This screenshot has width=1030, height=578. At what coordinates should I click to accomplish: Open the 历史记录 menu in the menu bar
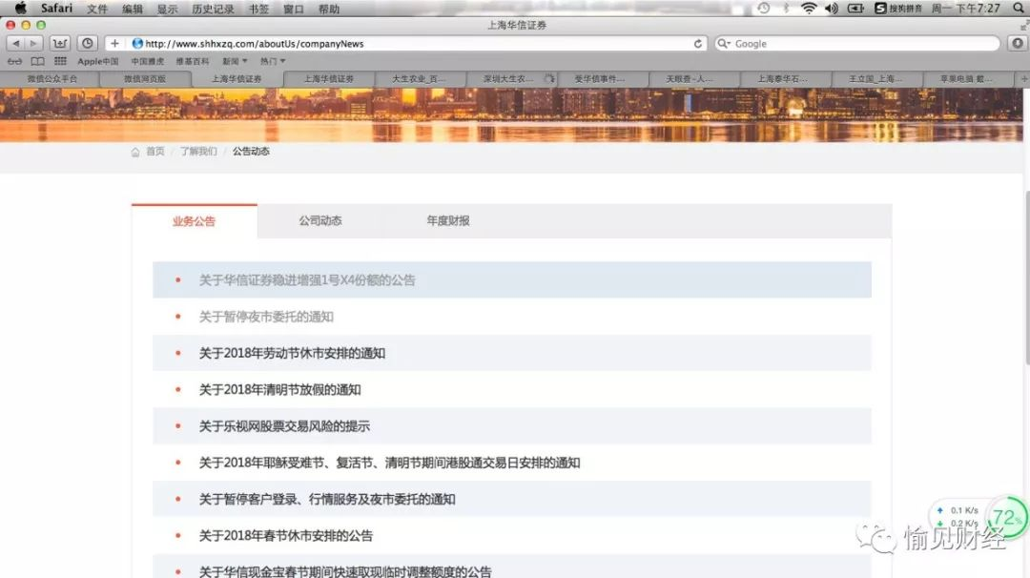(212, 9)
